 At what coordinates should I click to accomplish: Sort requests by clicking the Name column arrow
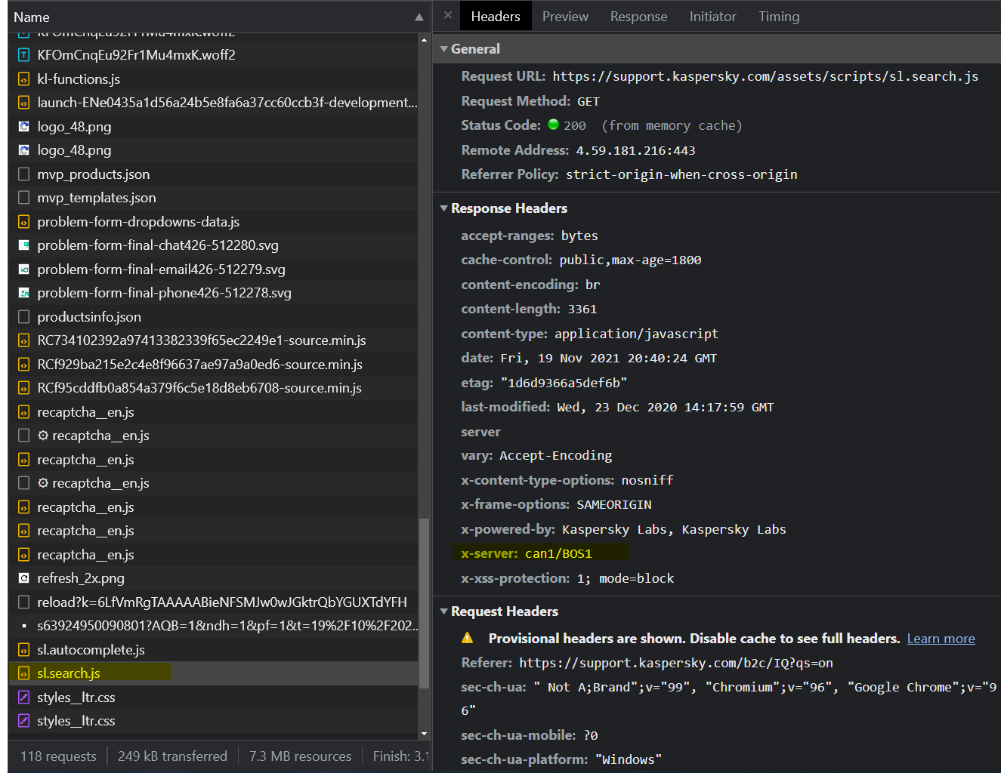point(419,17)
